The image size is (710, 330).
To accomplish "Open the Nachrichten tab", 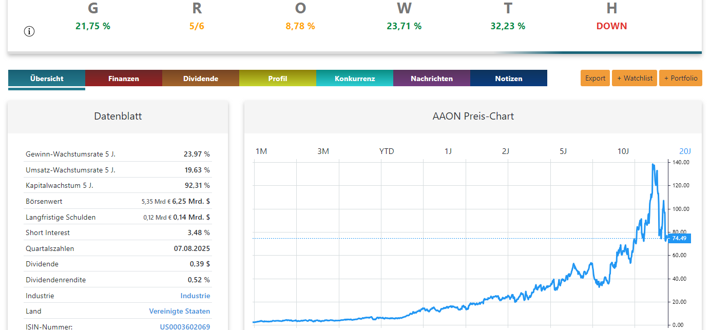I will 432,79.
